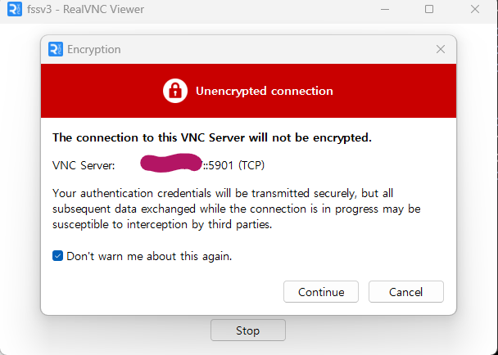Continue with the unencrypted connection
Viewport: 498px width, 355px height.
[321, 291]
